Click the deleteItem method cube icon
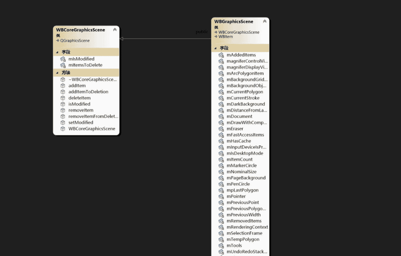Screen dimensions: 401x256 63,98
